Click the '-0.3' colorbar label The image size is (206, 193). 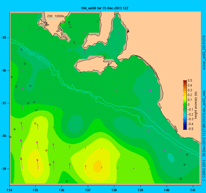click(x=190, y=119)
